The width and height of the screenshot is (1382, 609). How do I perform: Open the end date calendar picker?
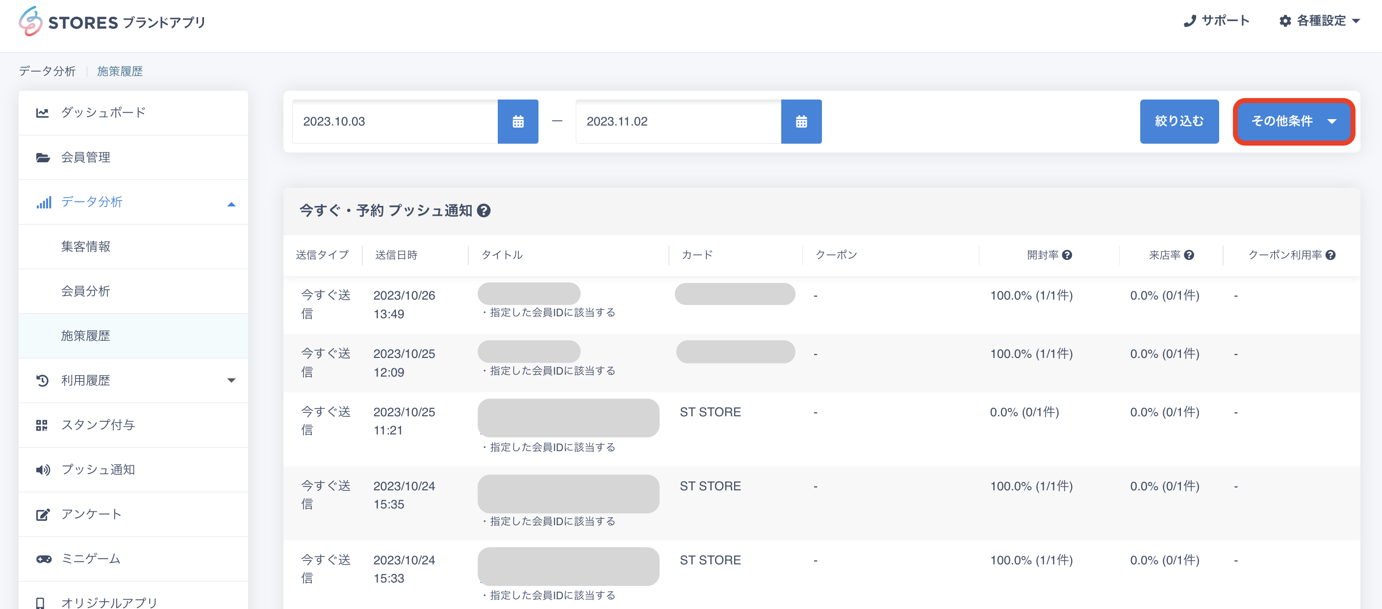coord(800,121)
